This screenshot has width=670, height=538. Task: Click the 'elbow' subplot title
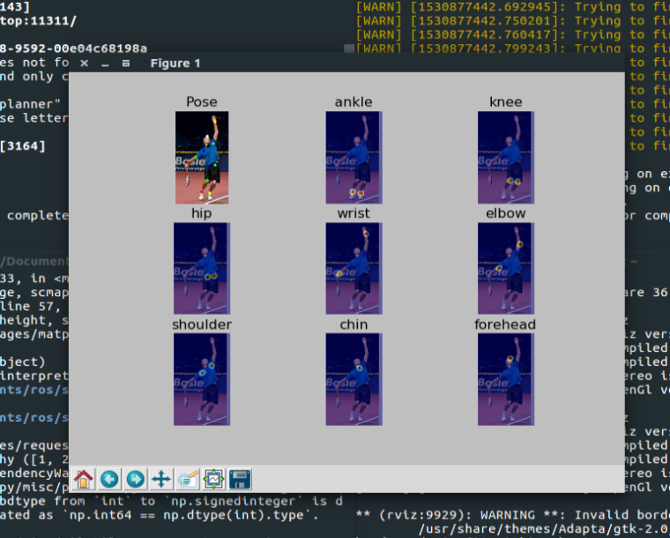coord(505,213)
